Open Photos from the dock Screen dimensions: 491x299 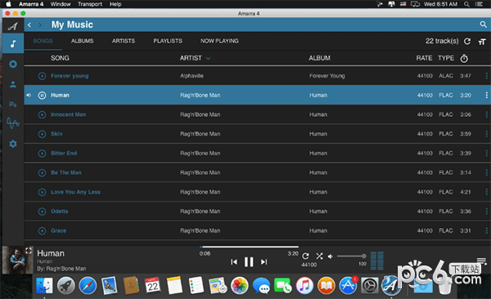click(240, 286)
